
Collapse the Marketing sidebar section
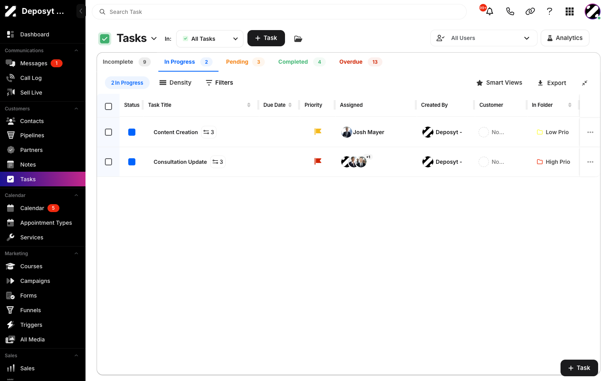click(76, 254)
